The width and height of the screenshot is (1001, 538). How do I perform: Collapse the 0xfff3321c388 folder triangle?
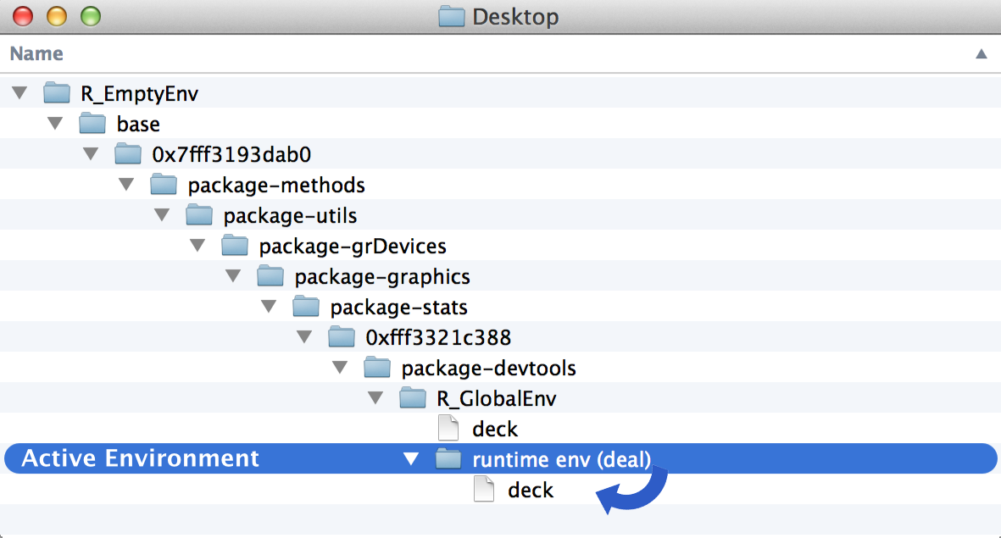click(x=305, y=337)
